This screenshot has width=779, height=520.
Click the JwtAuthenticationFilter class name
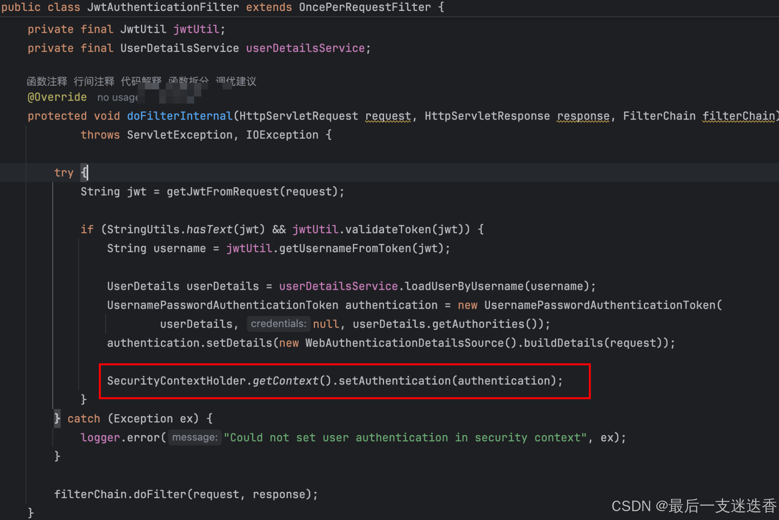(x=163, y=7)
